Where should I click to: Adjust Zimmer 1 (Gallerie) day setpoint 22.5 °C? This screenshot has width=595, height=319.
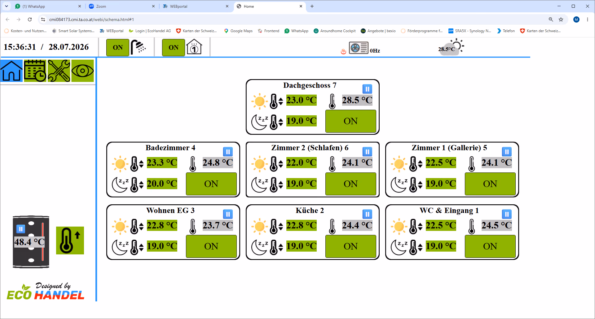[441, 163]
